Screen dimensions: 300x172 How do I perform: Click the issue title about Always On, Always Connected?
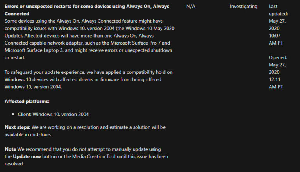(87, 10)
